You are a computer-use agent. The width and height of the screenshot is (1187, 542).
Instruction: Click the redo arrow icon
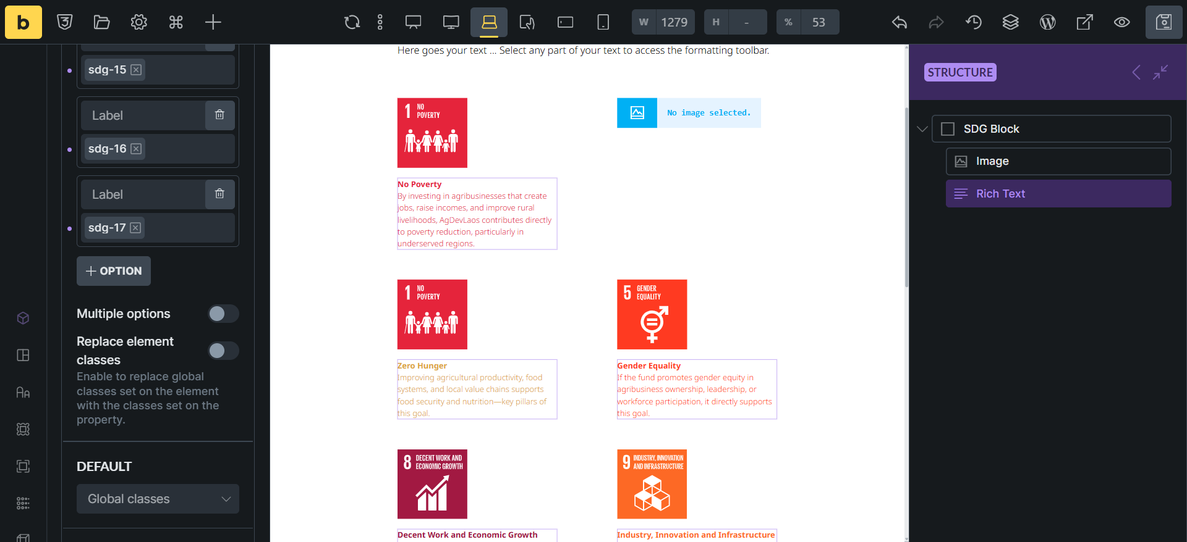pos(937,22)
